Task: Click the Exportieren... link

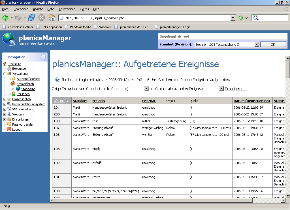Action: coord(236,89)
